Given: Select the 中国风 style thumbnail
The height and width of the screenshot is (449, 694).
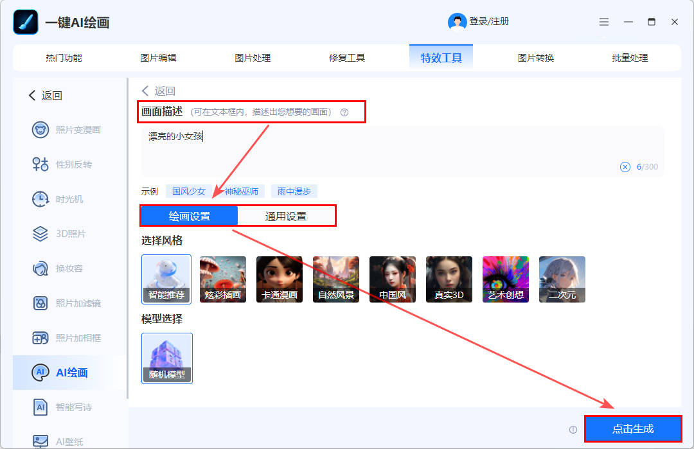Looking at the screenshot, I should [x=393, y=279].
